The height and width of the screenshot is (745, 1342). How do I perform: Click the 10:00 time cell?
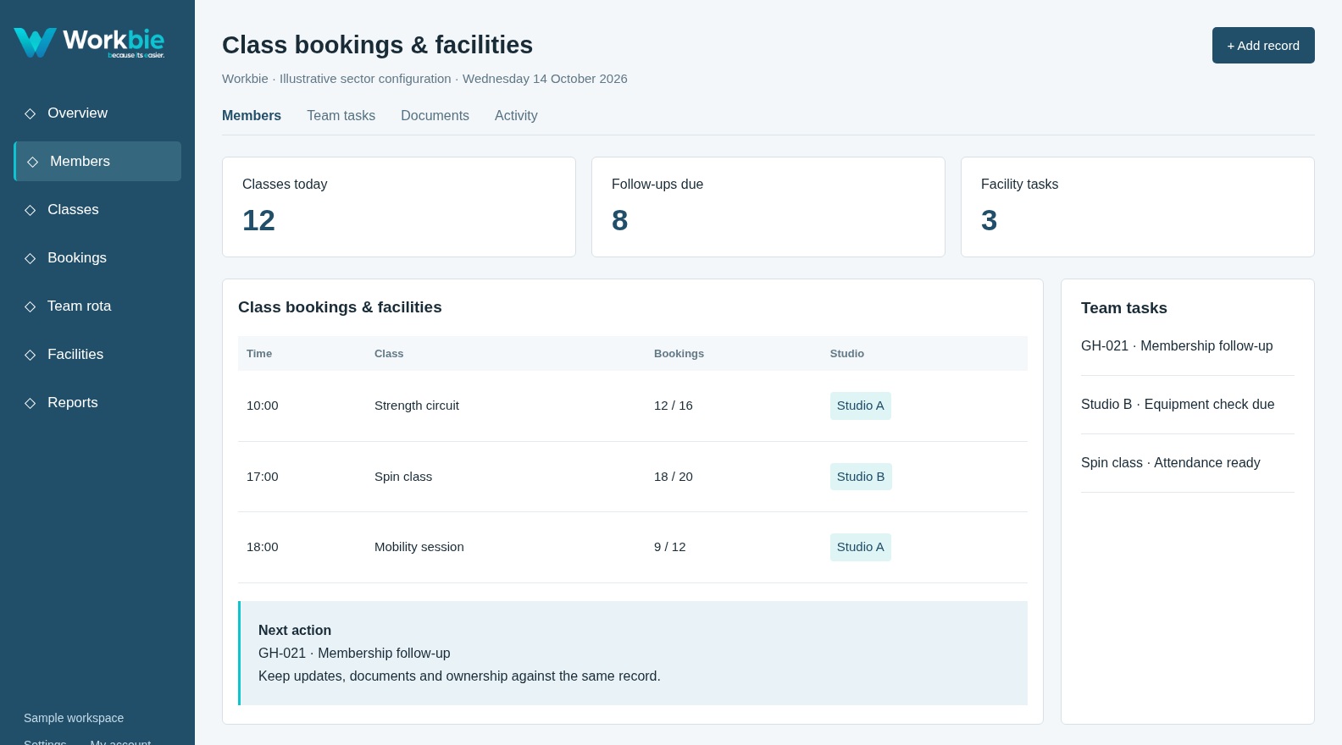(263, 406)
